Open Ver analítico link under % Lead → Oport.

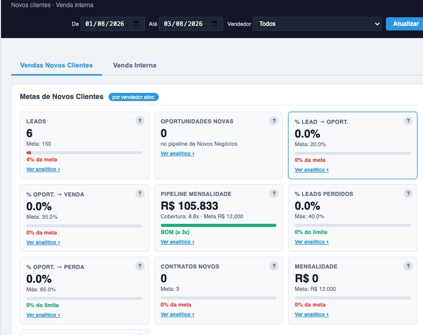[311, 170]
